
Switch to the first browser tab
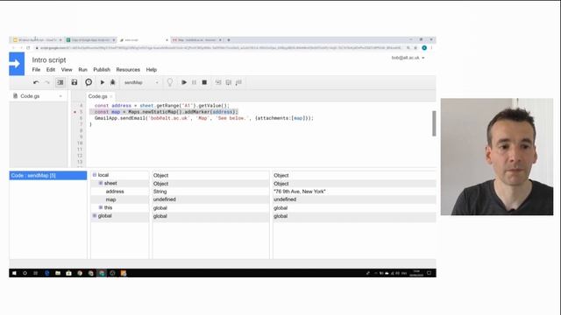pyautogui.click(x=37, y=40)
